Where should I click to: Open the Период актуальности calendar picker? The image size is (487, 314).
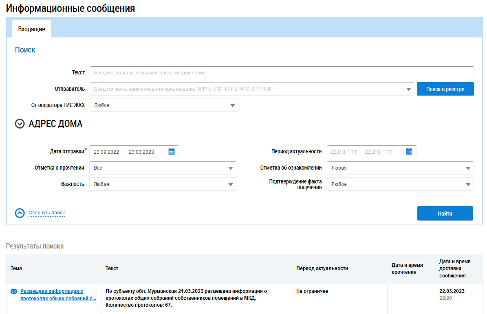pos(409,152)
